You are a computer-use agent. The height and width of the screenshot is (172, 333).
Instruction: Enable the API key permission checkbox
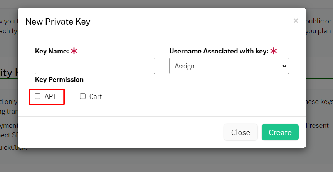(x=38, y=96)
